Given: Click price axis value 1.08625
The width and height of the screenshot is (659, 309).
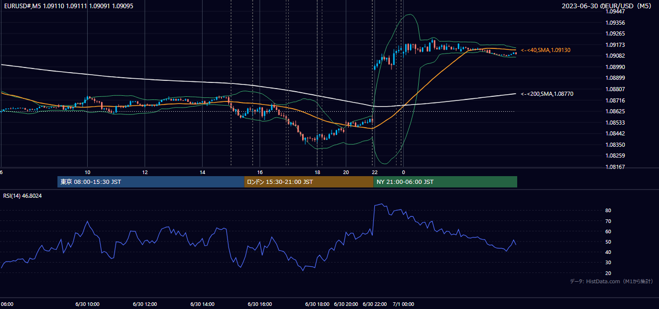Looking at the screenshot, I should pos(615,111).
